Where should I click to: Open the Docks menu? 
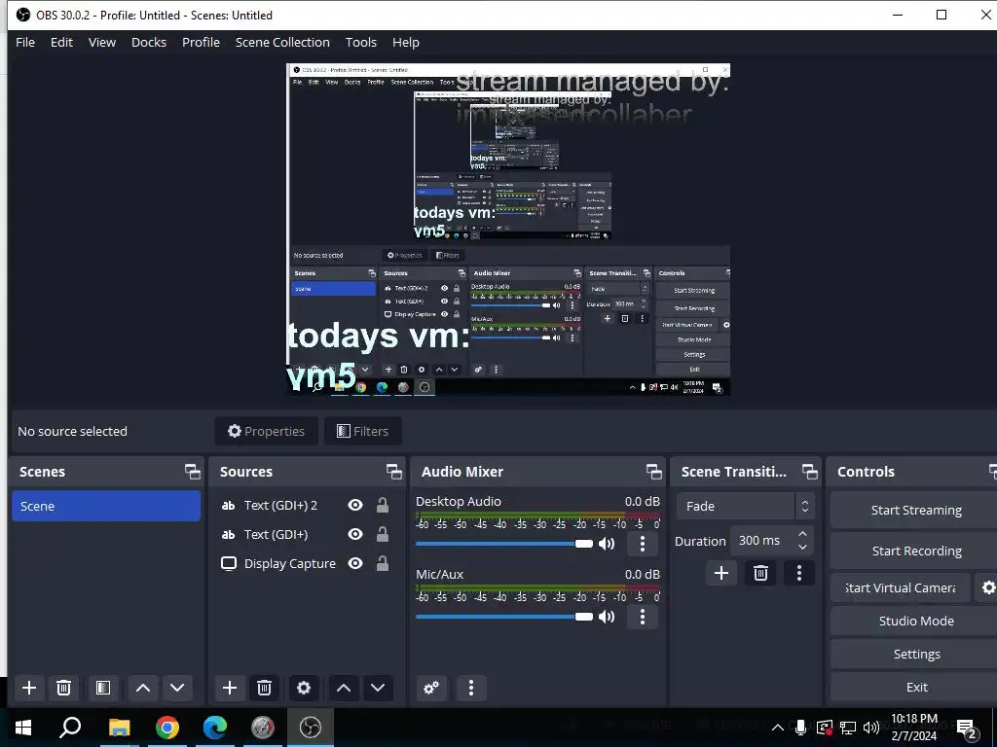point(149,42)
